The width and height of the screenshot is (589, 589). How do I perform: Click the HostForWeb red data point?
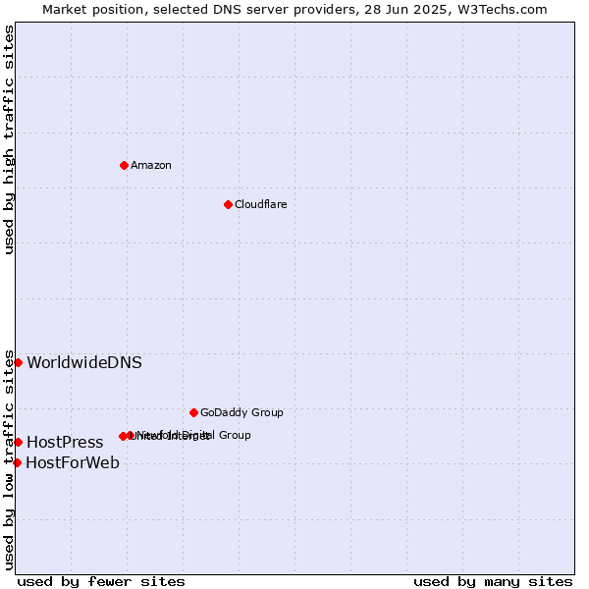tap(18, 462)
